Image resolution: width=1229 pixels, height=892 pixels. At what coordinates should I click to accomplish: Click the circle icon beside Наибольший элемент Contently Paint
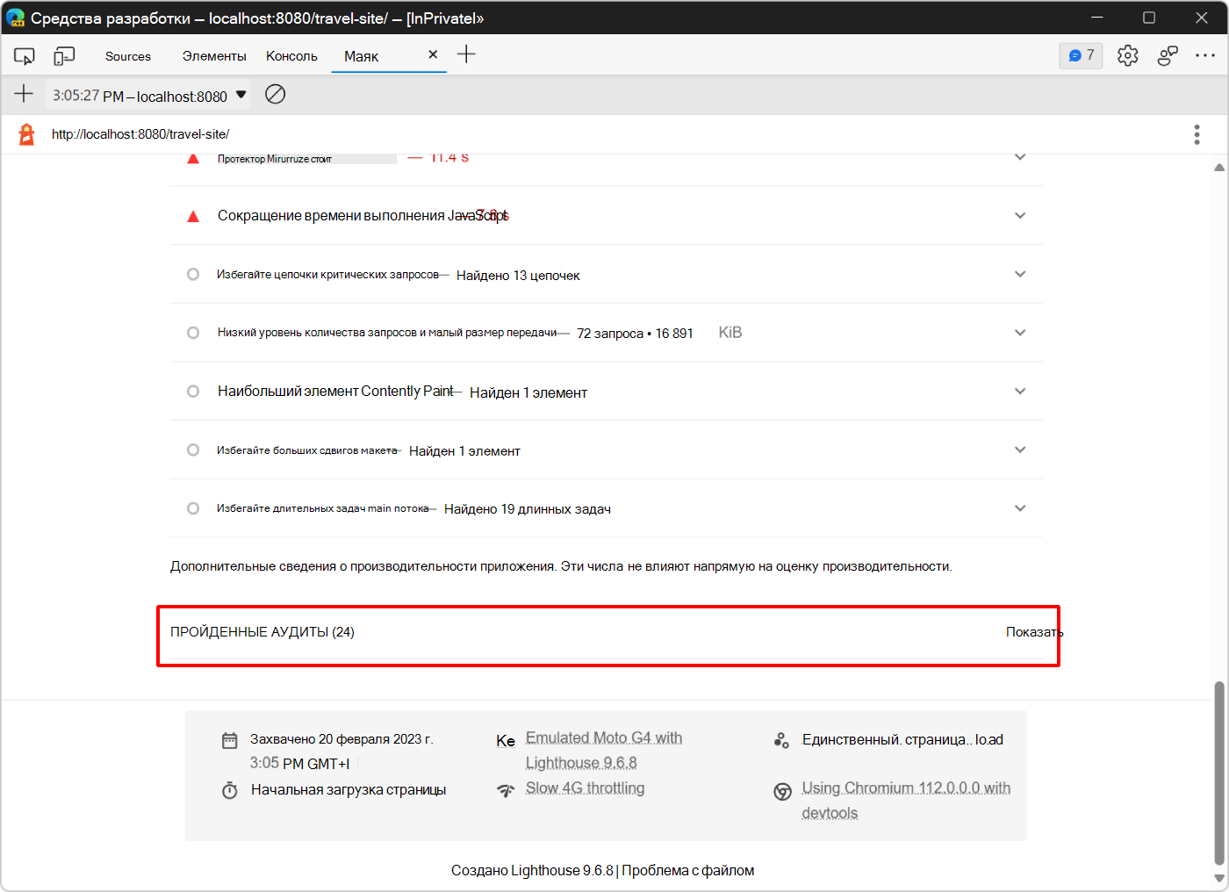pyautogui.click(x=193, y=392)
